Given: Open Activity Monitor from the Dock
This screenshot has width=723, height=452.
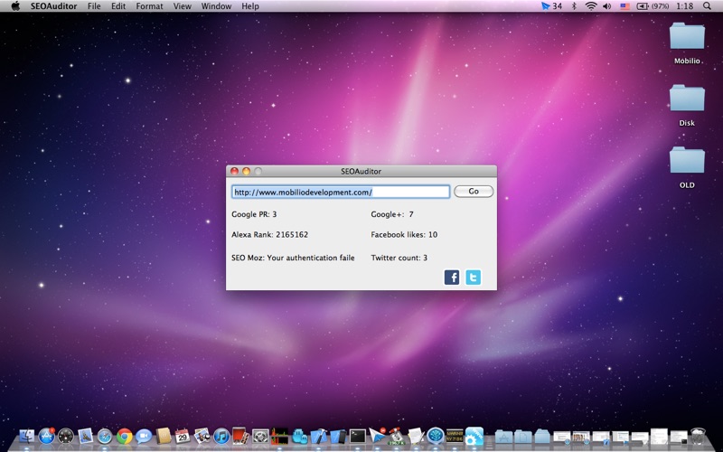Looking at the screenshot, I should [x=280, y=437].
